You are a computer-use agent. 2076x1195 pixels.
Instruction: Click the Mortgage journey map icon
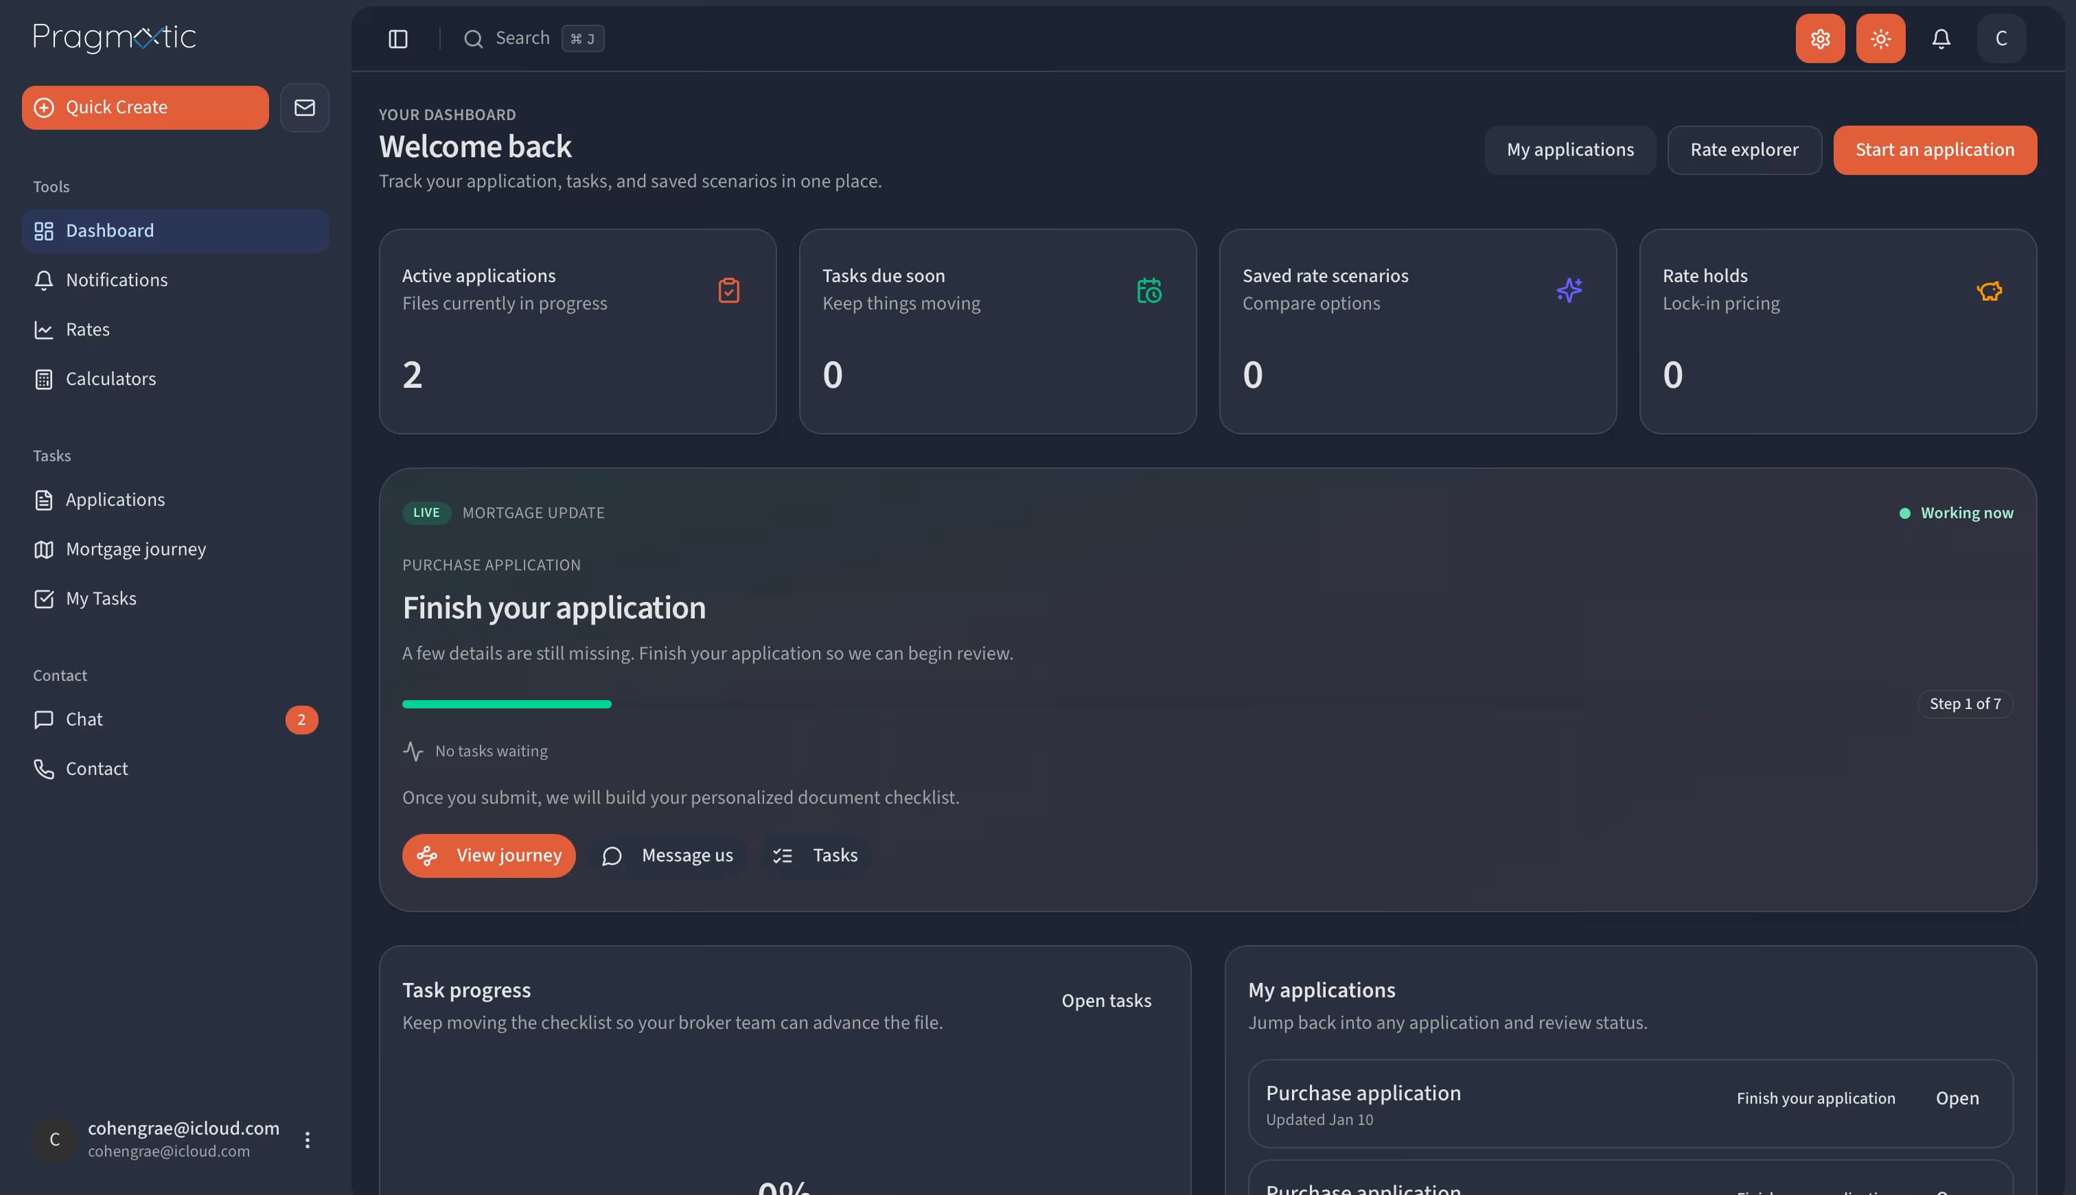45,548
